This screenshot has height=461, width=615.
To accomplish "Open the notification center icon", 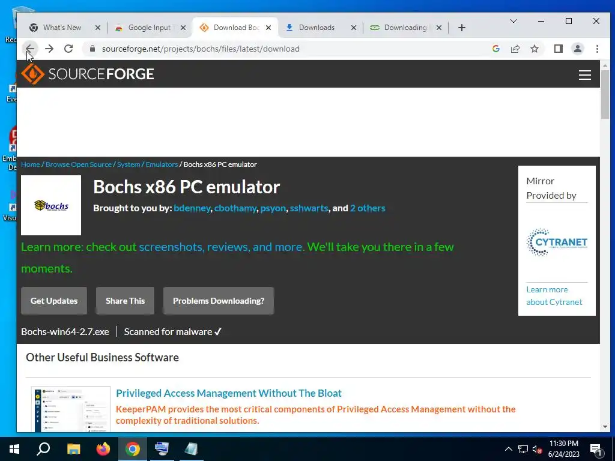I will pyautogui.click(x=596, y=449).
